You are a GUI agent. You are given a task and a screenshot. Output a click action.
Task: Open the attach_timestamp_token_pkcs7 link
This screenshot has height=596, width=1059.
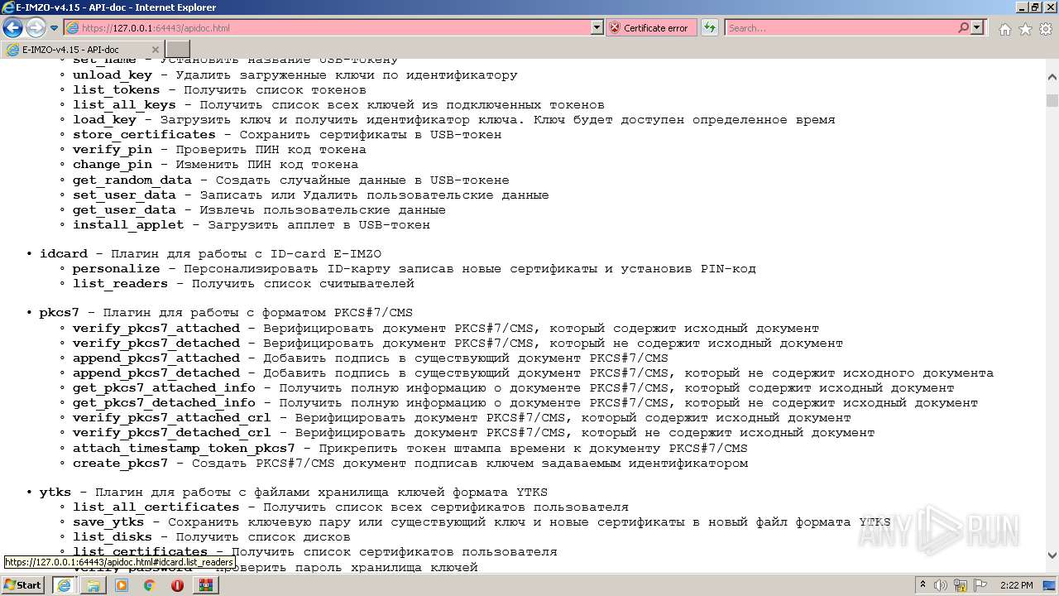[x=184, y=449]
